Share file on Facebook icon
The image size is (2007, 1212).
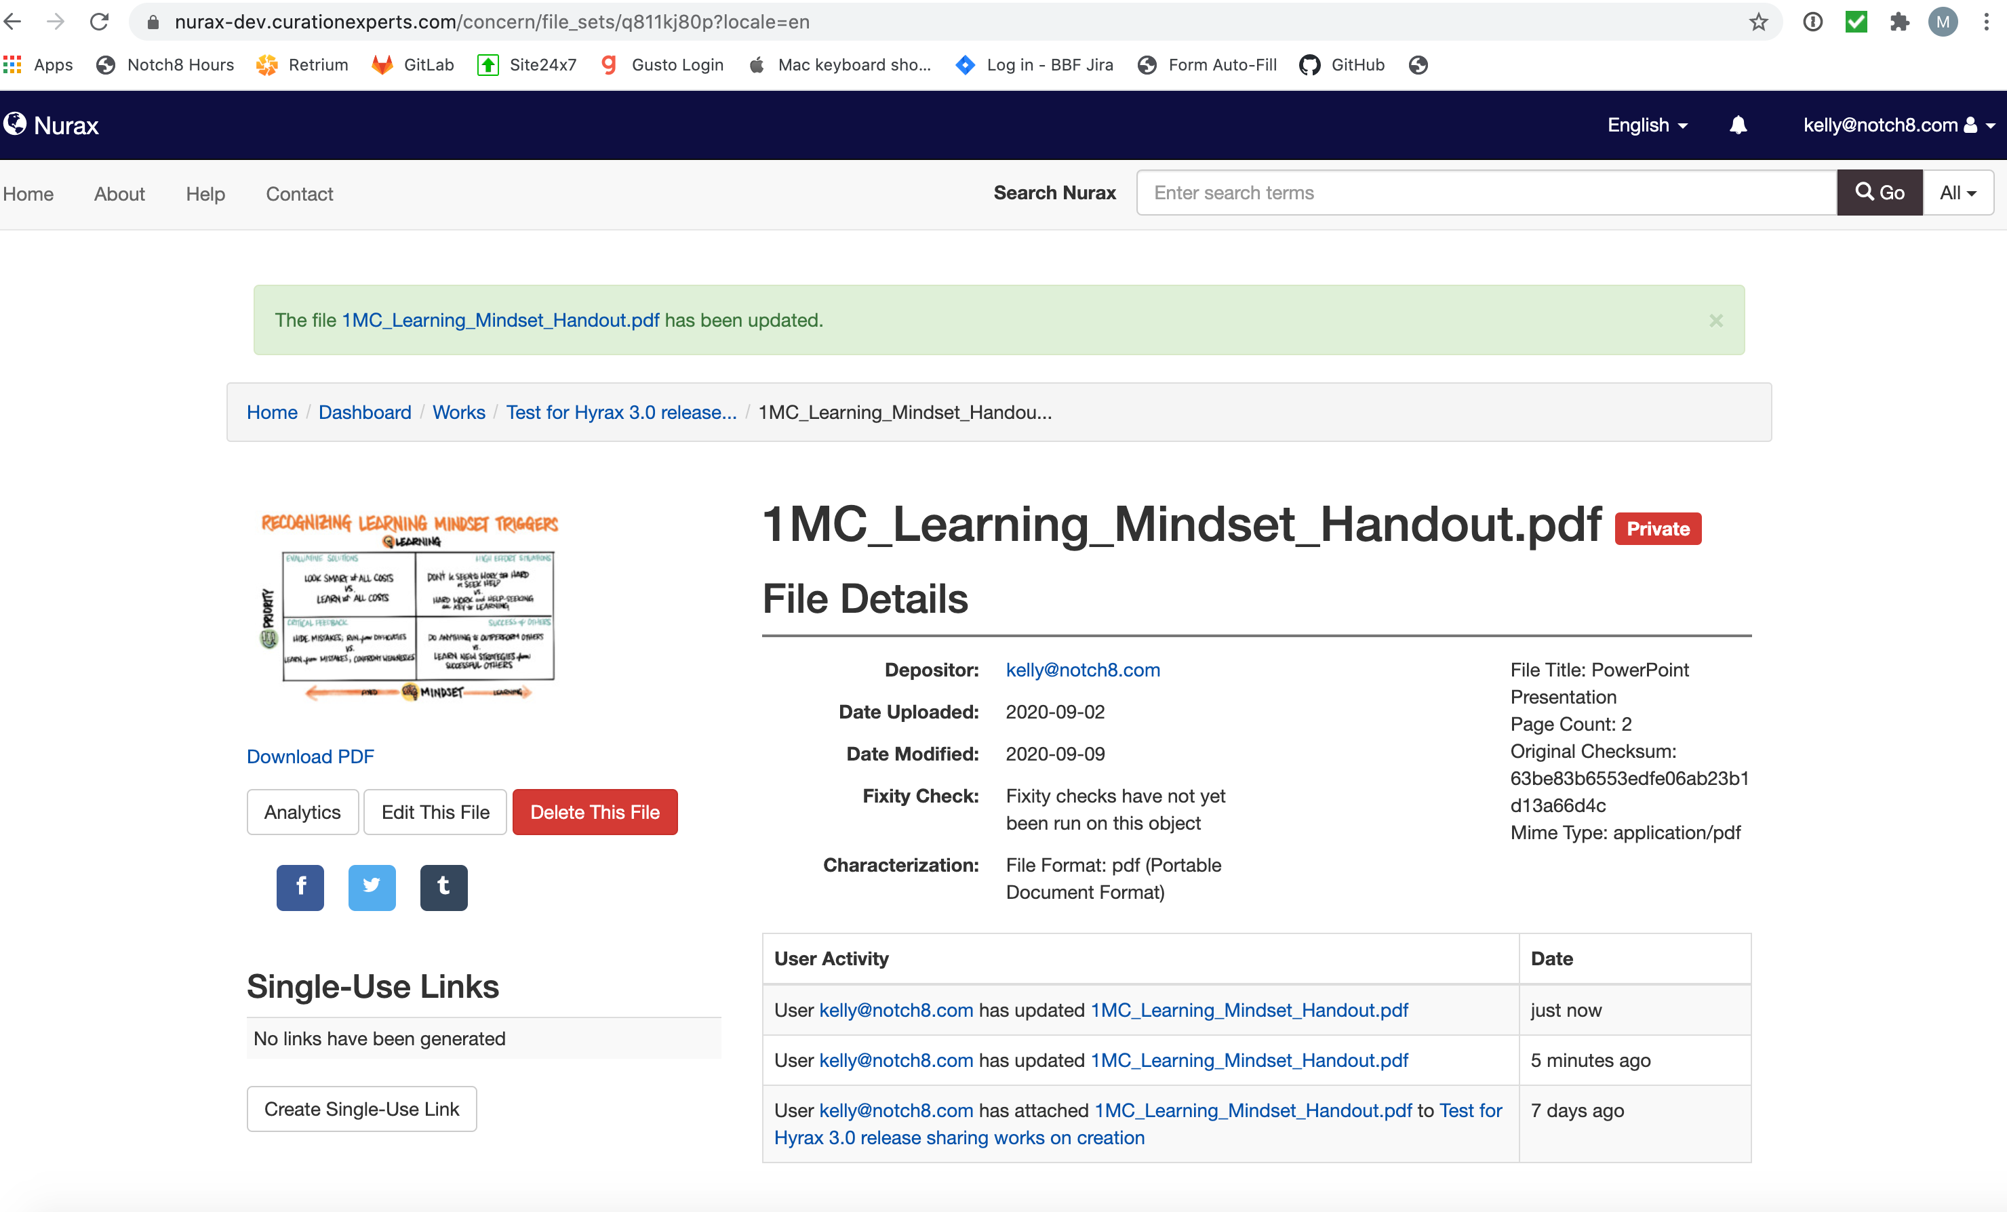300,887
